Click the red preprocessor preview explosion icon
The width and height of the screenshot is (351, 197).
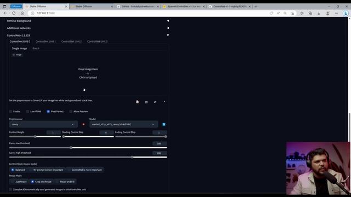[x=83, y=124]
